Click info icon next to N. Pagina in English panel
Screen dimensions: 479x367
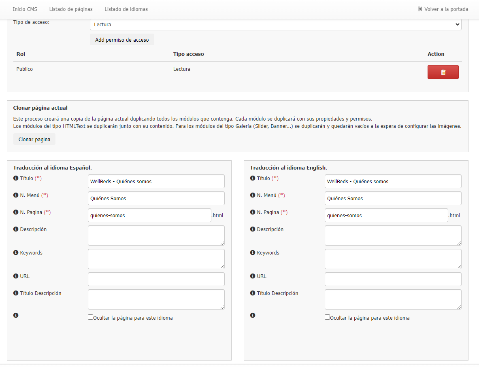253,212
